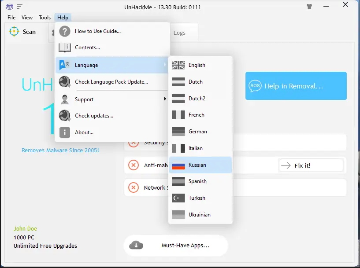Click the French flag icon
The width and height of the screenshot is (360, 268).
(x=178, y=115)
